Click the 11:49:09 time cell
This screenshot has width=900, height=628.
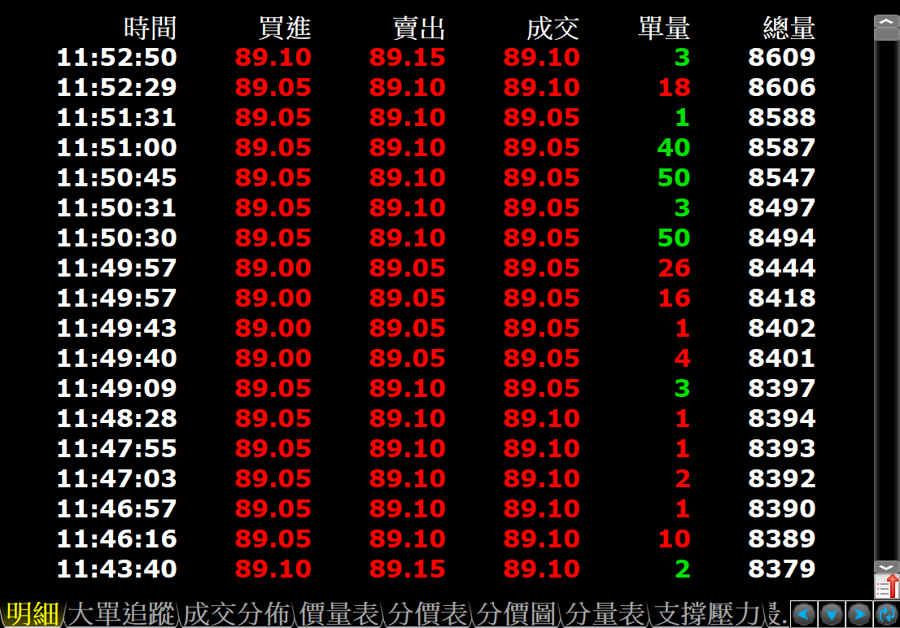116,388
